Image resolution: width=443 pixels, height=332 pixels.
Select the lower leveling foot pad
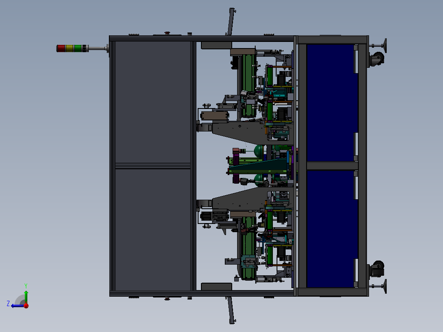(x=385, y=286)
